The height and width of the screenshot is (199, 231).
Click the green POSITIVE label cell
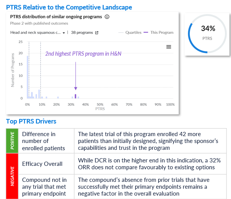pos(12,141)
